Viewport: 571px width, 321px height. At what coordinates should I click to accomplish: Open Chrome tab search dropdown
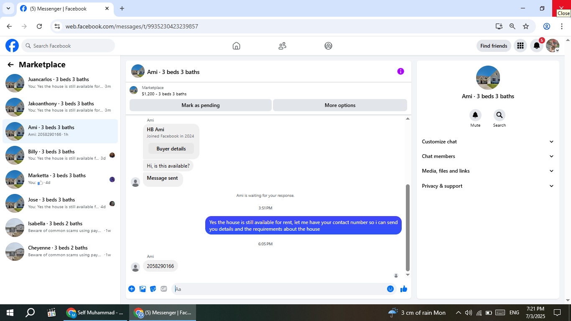coord(8,8)
